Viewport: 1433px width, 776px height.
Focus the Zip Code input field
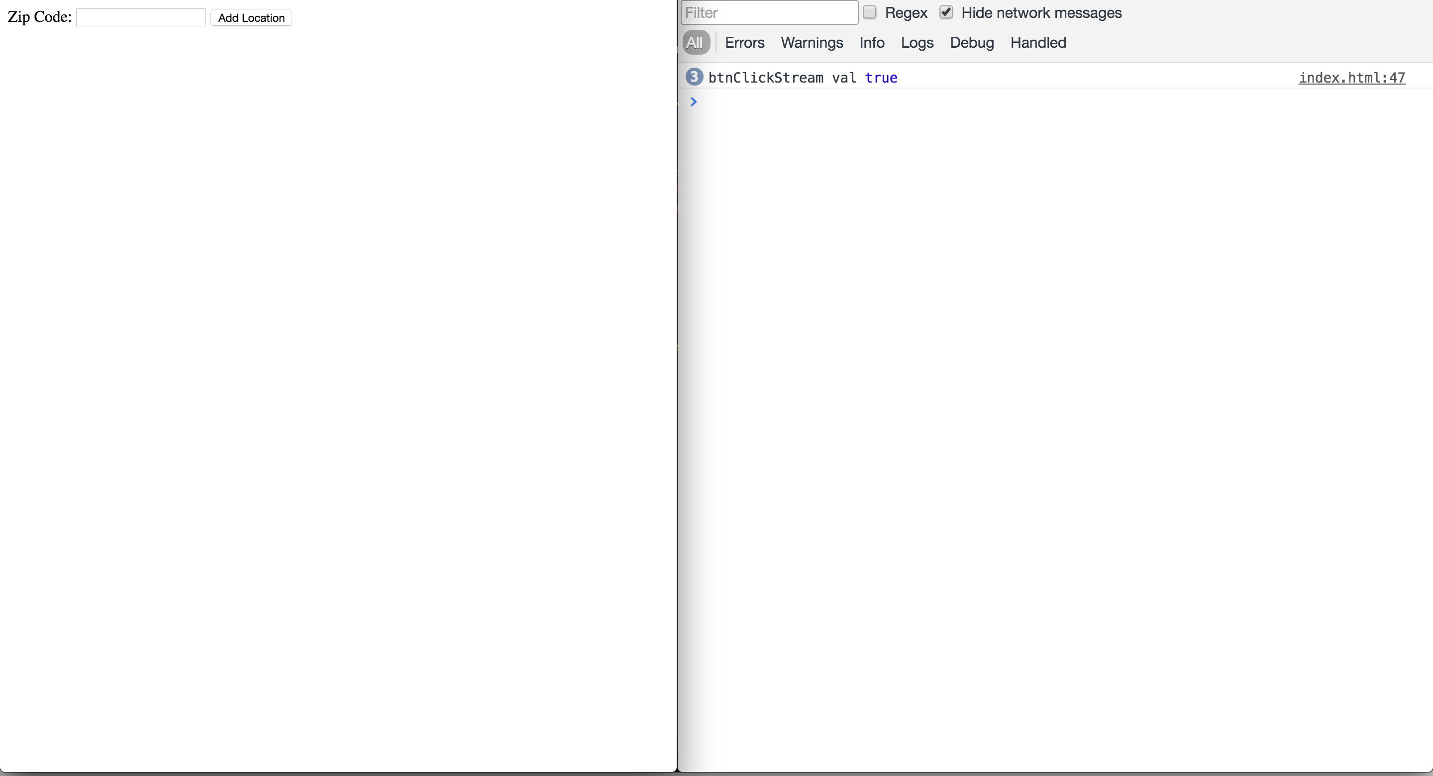click(141, 18)
